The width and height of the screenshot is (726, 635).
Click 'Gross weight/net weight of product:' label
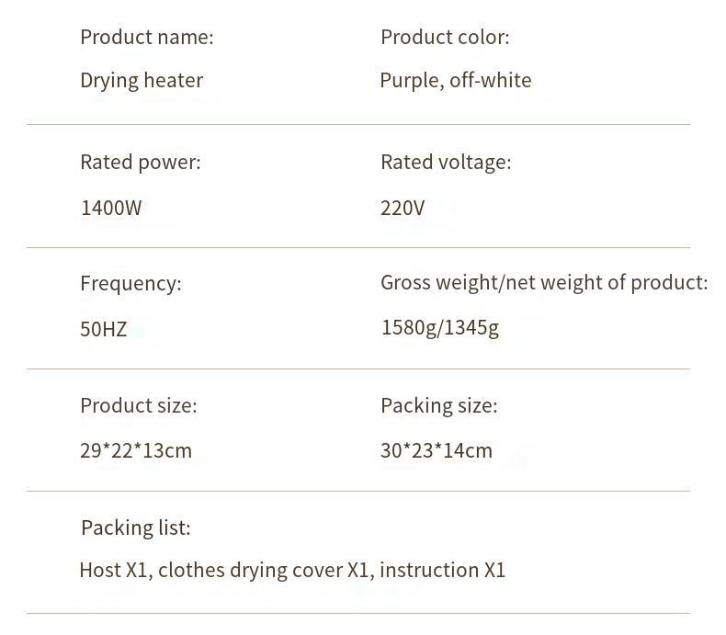click(544, 283)
